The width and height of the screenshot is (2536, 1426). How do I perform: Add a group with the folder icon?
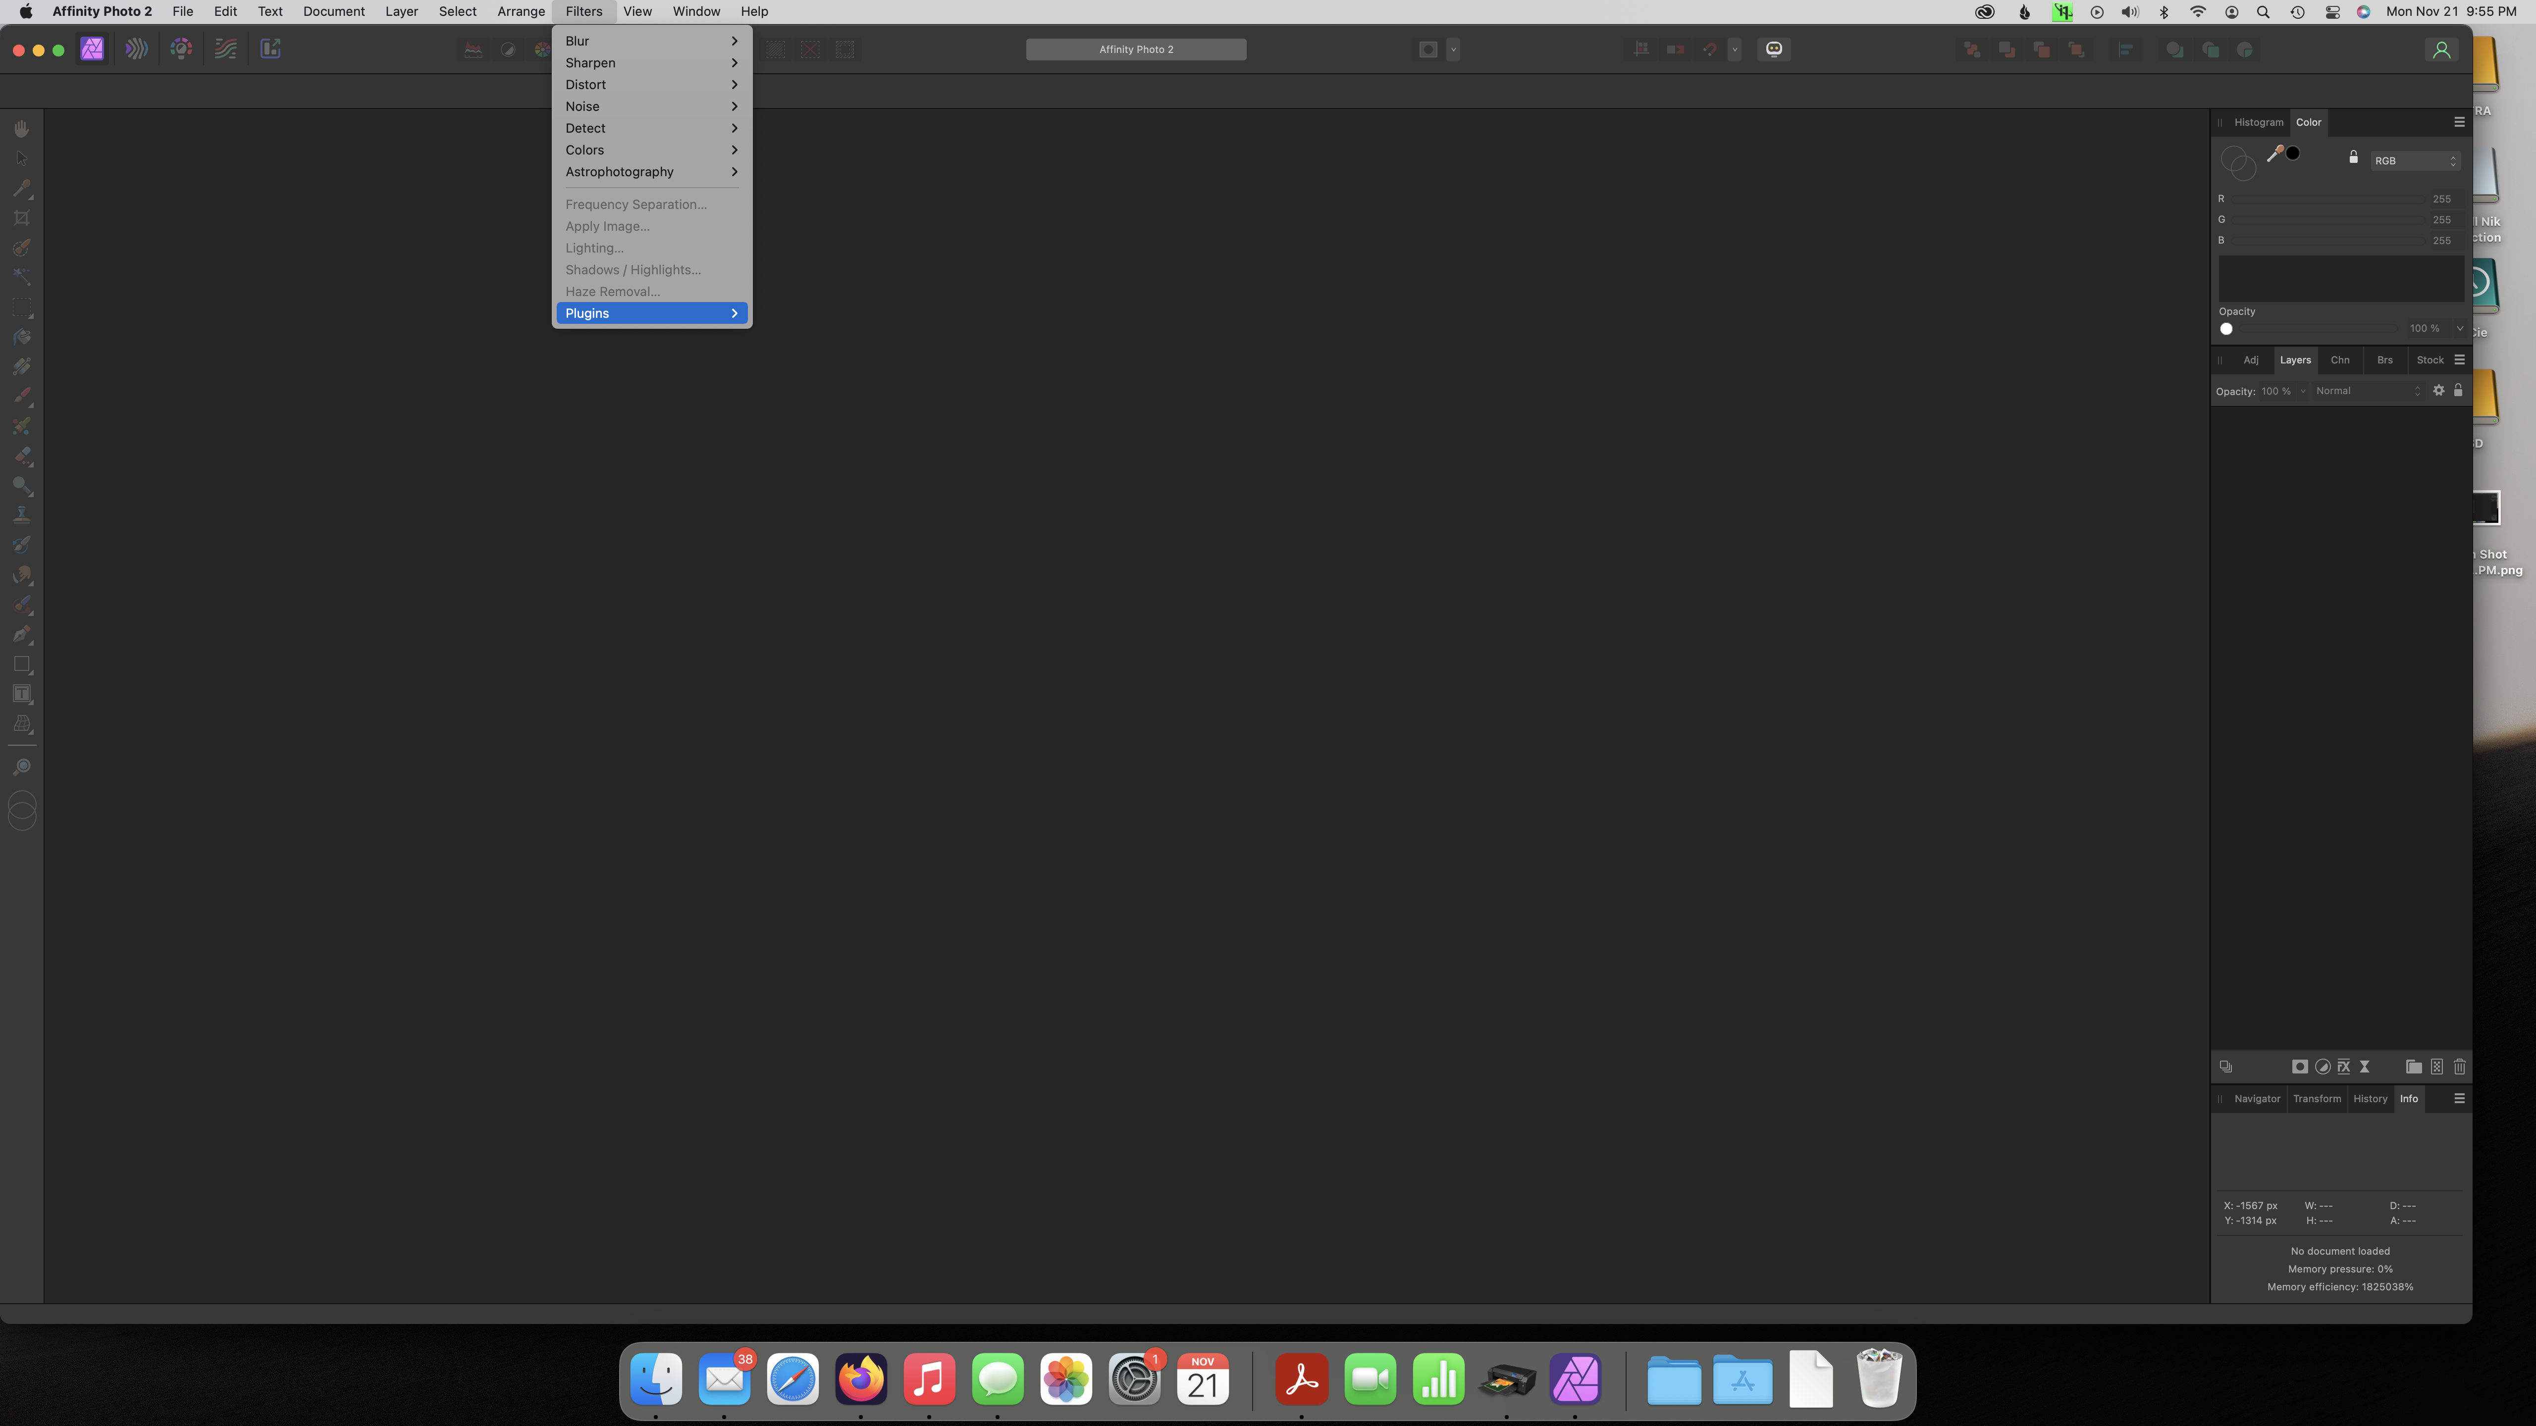pos(2414,1067)
